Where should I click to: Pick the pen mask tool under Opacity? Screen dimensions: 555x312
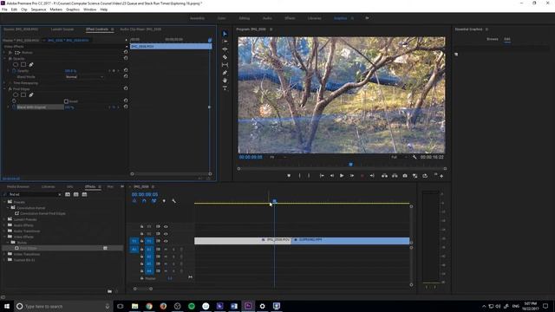point(31,65)
